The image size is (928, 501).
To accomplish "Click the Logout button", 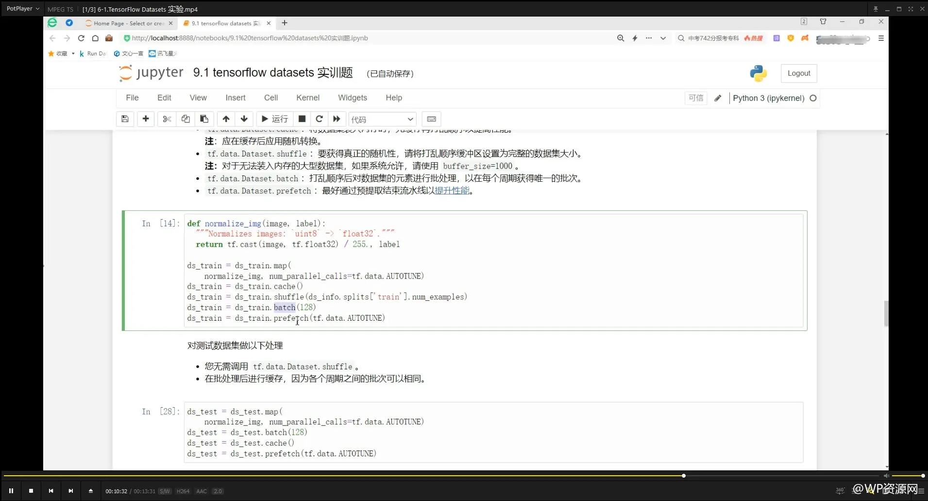I will click(x=798, y=73).
